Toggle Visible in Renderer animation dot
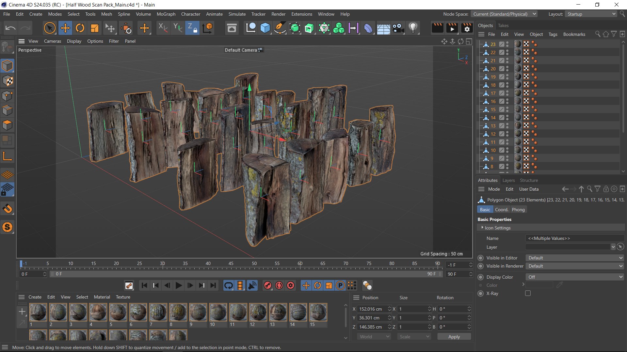The height and width of the screenshot is (352, 627). click(x=480, y=266)
